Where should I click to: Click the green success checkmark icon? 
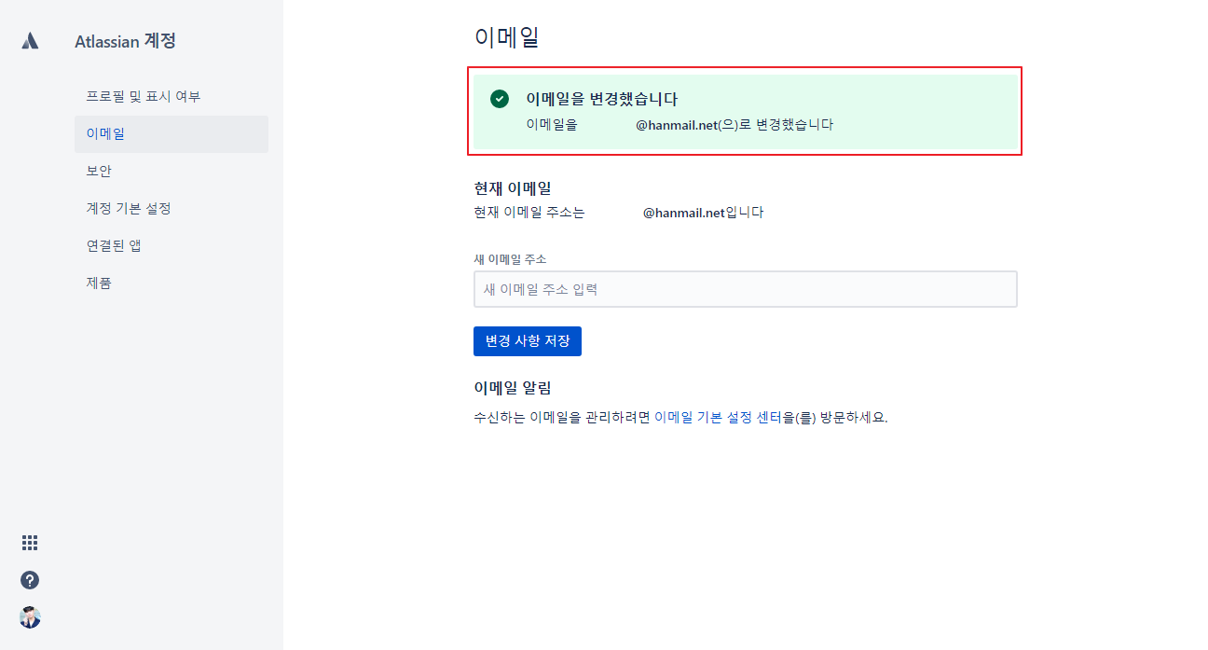click(x=500, y=99)
